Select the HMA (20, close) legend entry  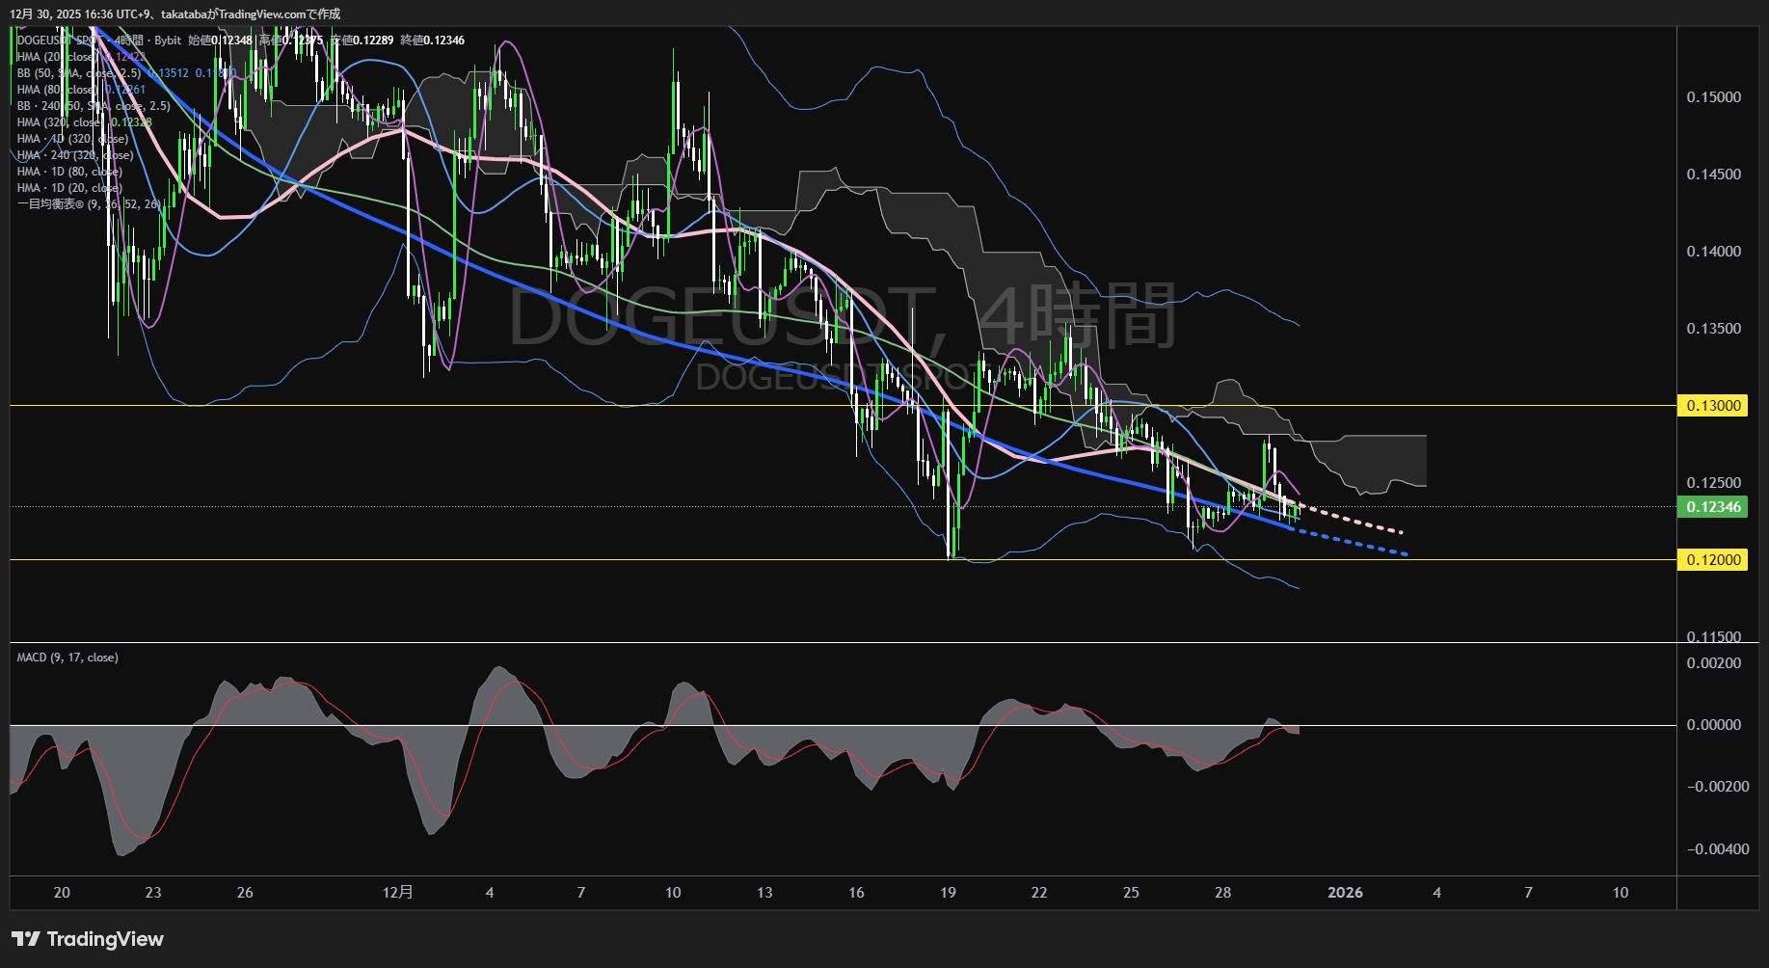point(56,57)
